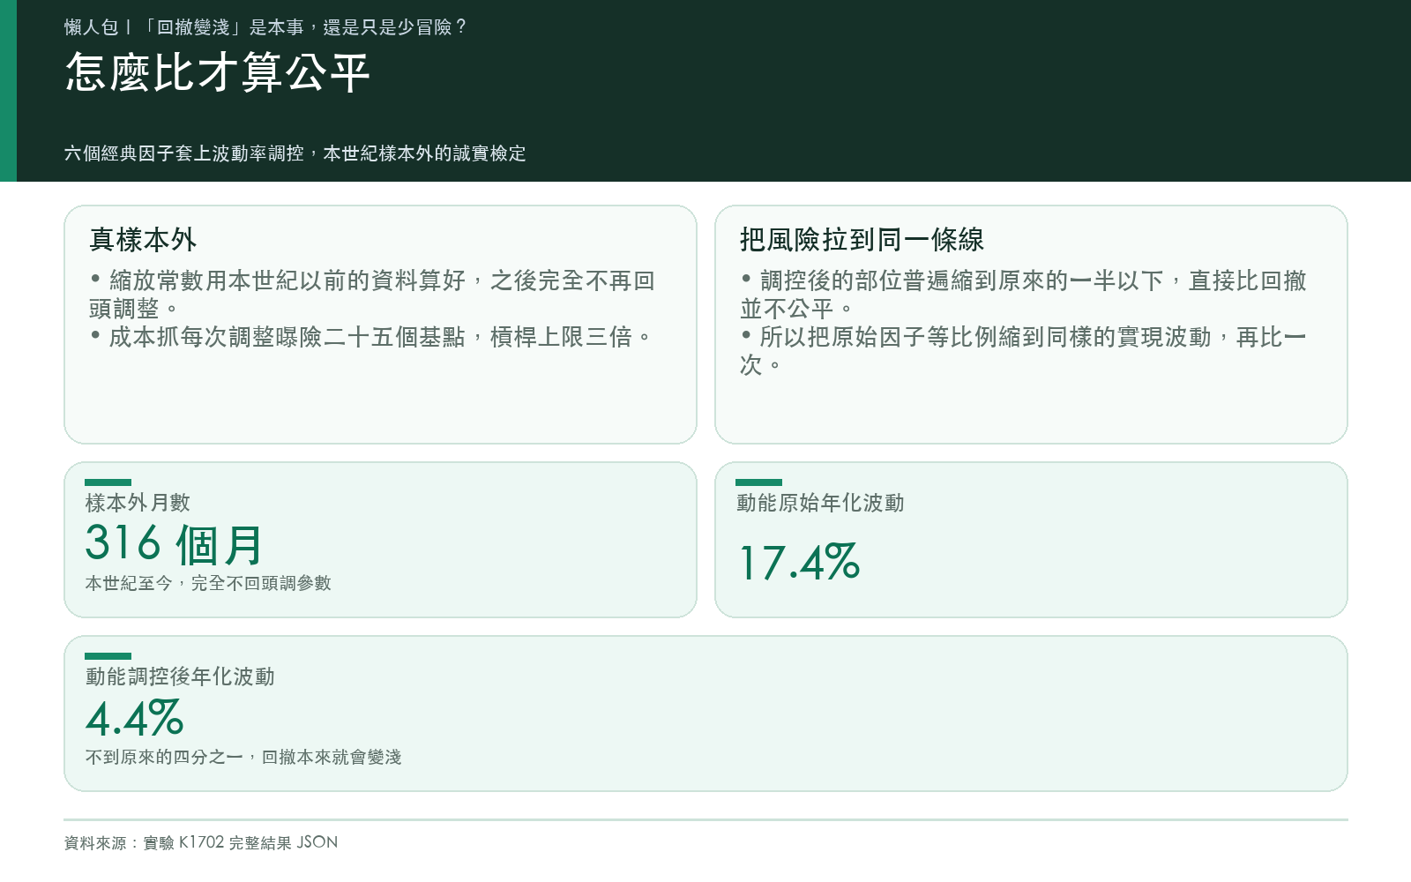The width and height of the screenshot is (1411, 882).
Task: Click the label 樣本外月數
Action: [138, 503]
